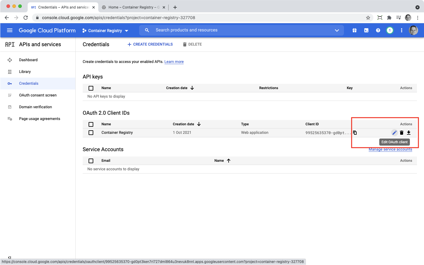Open the free trial gift icon

pyautogui.click(x=355, y=30)
